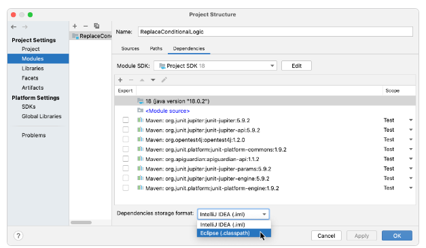Switch to the Sources tab
The image size is (426, 248).
130,49
